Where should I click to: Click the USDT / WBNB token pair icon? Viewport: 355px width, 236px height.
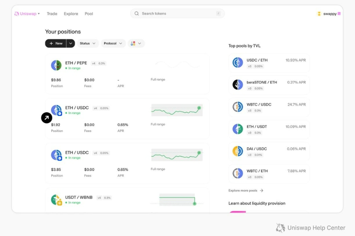pyautogui.click(x=56, y=200)
